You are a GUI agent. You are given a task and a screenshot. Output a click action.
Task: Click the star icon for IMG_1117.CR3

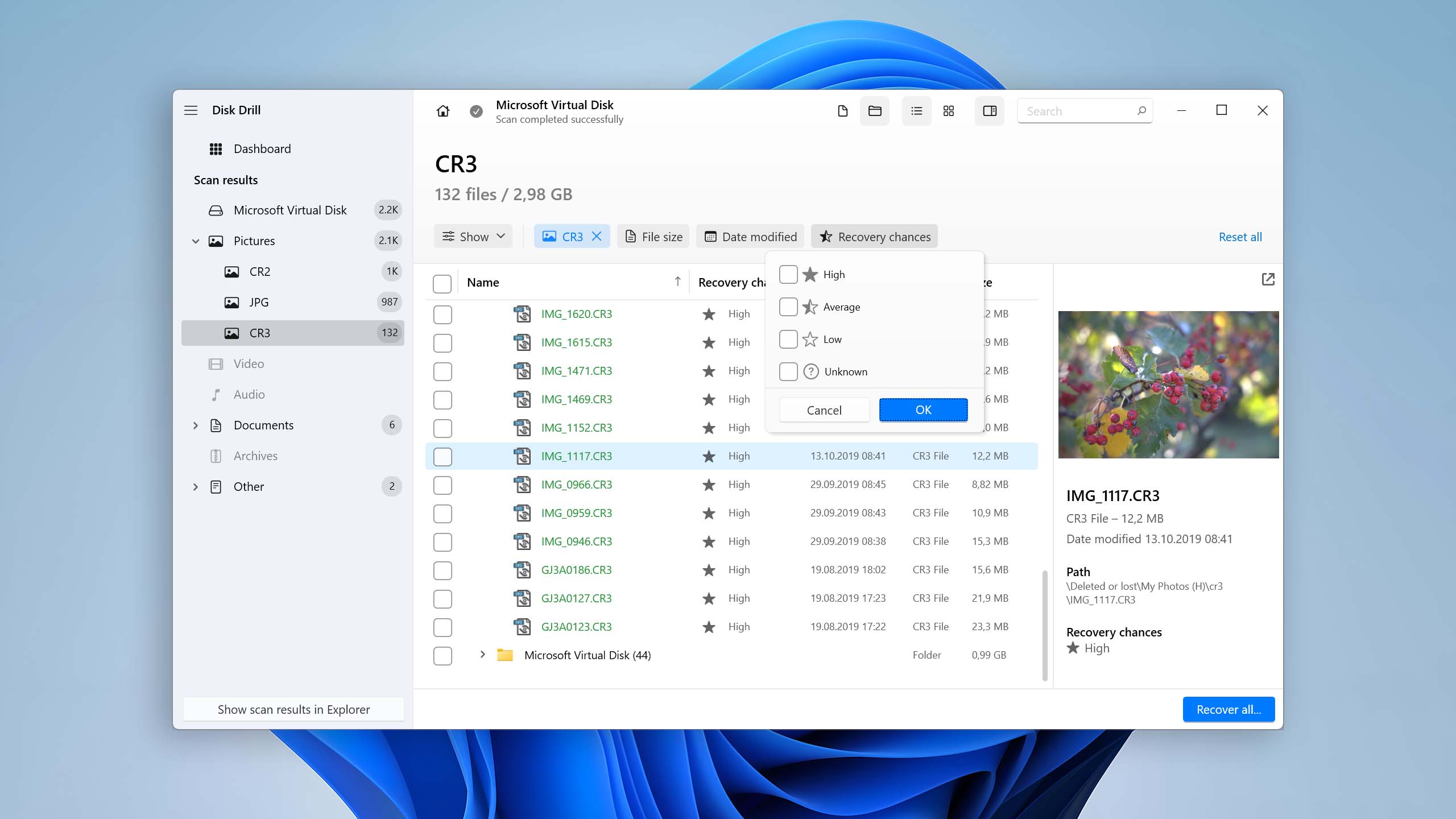click(x=709, y=456)
